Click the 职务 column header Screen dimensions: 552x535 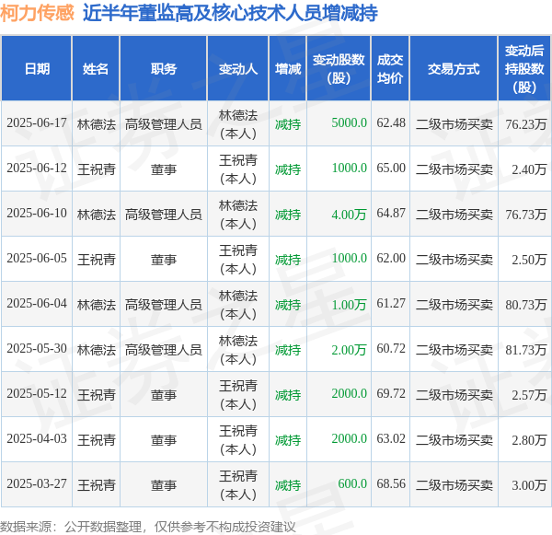(x=164, y=69)
